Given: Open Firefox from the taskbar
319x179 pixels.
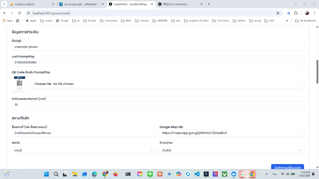Looking at the screenshot, I should point(116,174).
